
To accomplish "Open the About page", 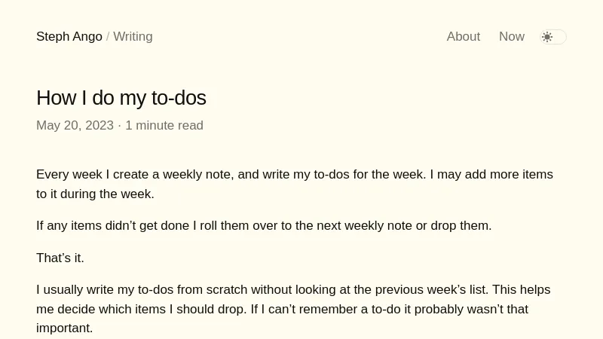I will 463,37.
